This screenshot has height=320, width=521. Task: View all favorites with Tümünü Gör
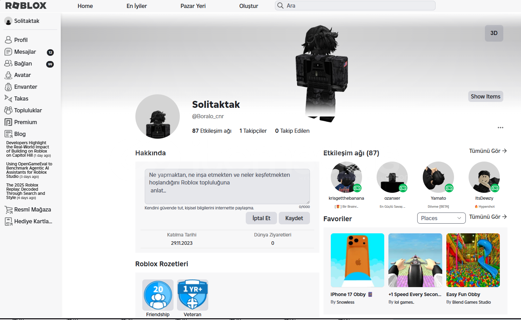pos(488,217)
